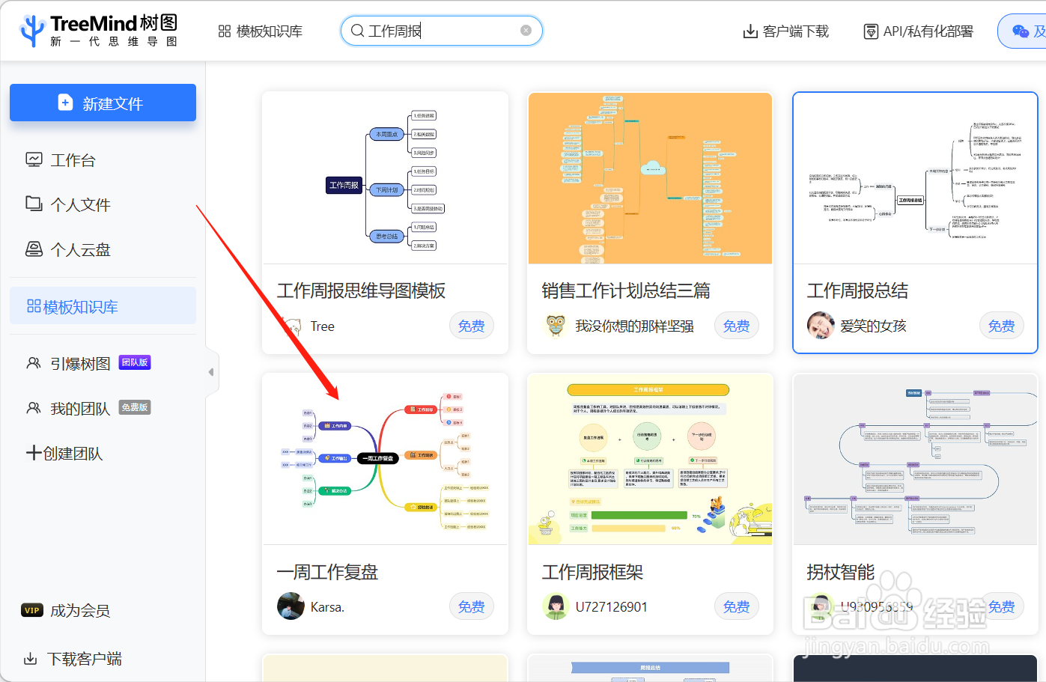Open the 销售工作计划总结三篇 thumbnail
Viewport: 1046px width, 682px height.
click(x=650, y=178)
